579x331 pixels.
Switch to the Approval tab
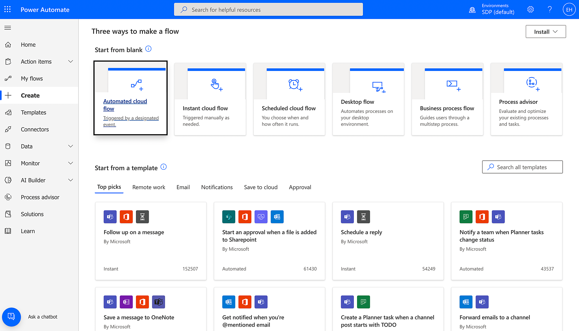click(x=300, y=187)
